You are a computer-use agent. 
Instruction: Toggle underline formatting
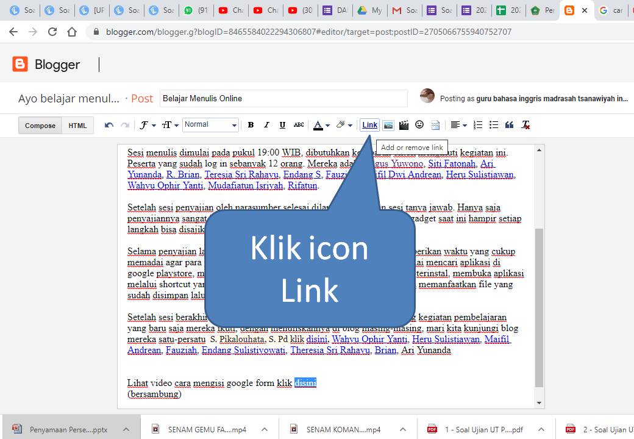click(282, 124)
